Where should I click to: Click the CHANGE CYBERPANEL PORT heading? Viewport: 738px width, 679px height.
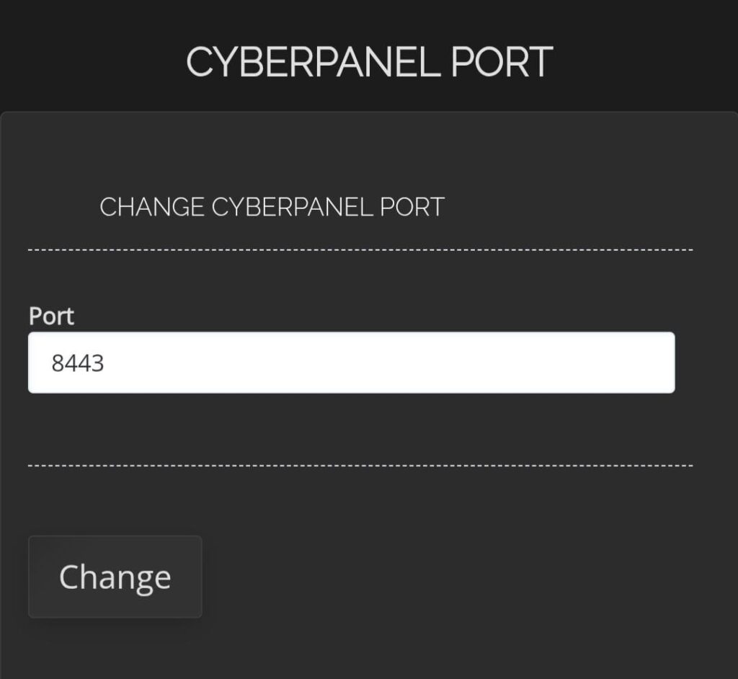pos(272,207)
